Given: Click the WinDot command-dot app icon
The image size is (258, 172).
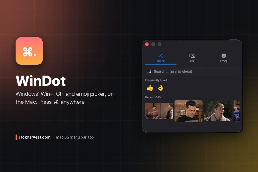Looking at the screenshot, I should pos(29,51).
